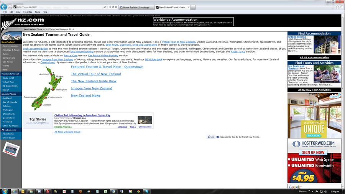Click the browser Home icon at top right
This screenshot has height=194, width=345.
pos(333,7)
